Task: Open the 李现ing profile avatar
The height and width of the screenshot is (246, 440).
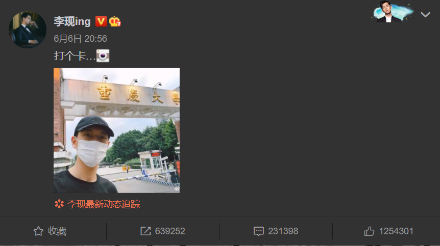Action: point(28,30)
